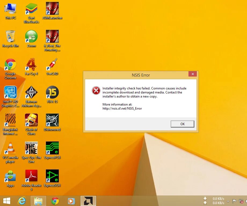This screenshot has height=206, width=247.
Task: Select the ExpressPCB desktop shortcut
Action: [x=52, y=150]
